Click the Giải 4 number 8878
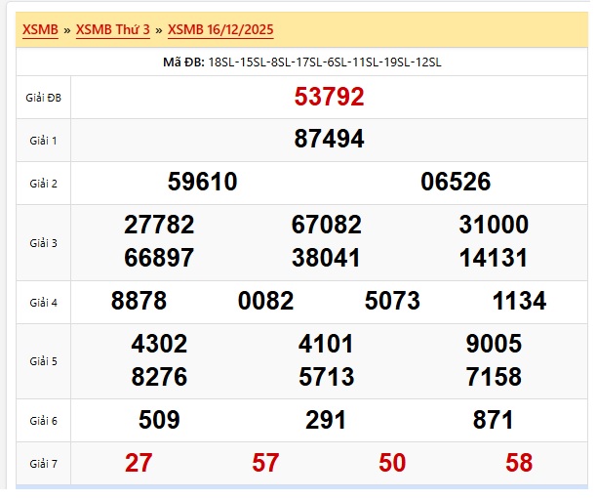 [139, 302]
